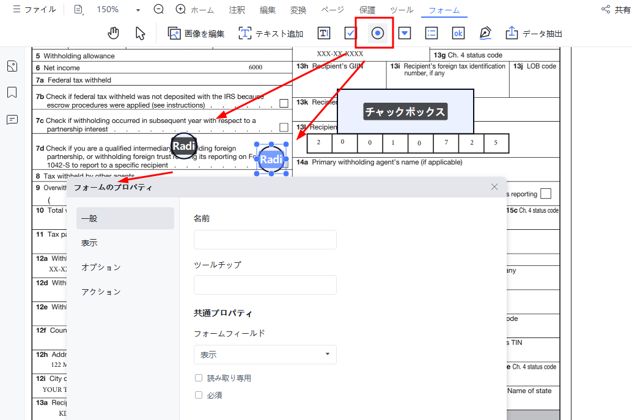The image size is (632, 420).
Task: Open the bookmarks sidebar panel
Action: pos(12,93)
